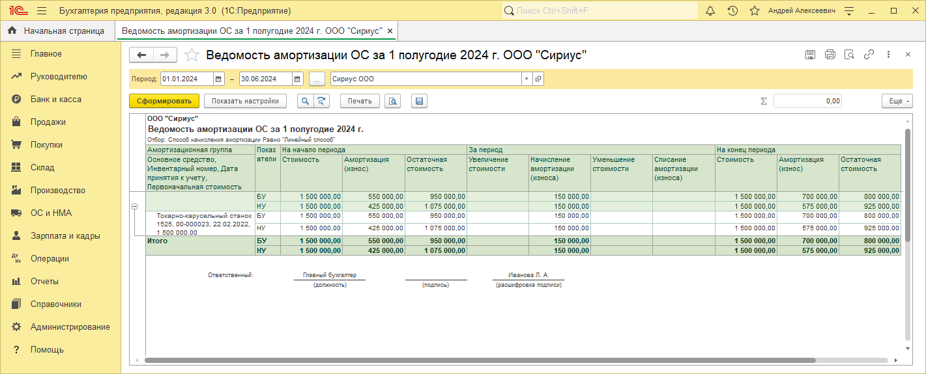926x374 pixels.
Task: Click the print preview icon beside Печать
Action: tap(392, 101)
